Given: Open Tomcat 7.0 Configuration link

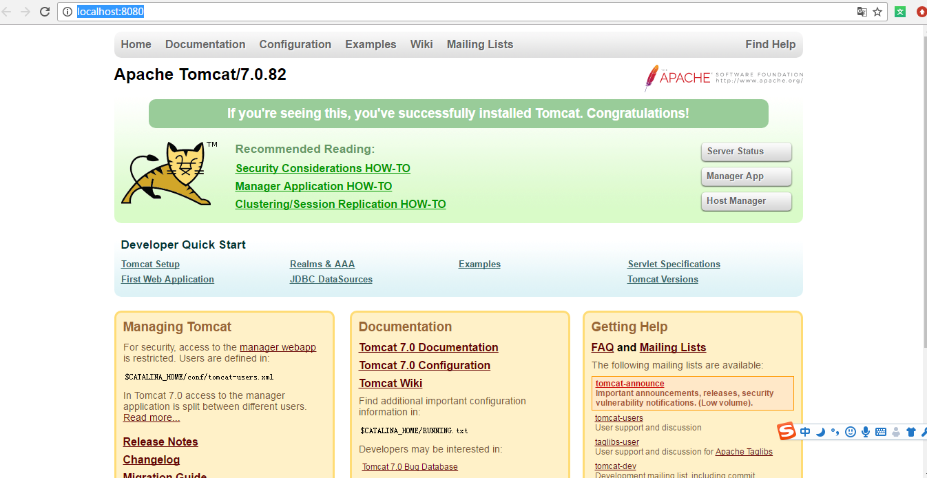Looking at the screenshot, I should [424, 365].
